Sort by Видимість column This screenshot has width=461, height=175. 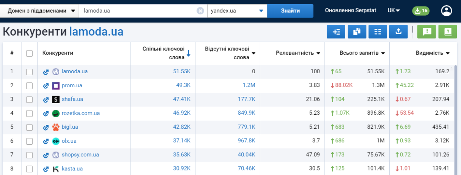tap(433, 53)
